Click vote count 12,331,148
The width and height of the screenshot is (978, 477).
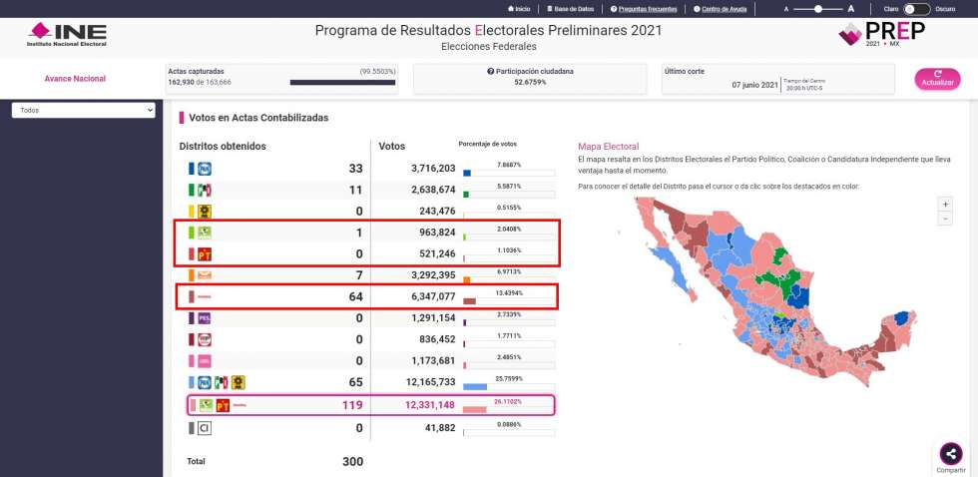coord(430,405)
